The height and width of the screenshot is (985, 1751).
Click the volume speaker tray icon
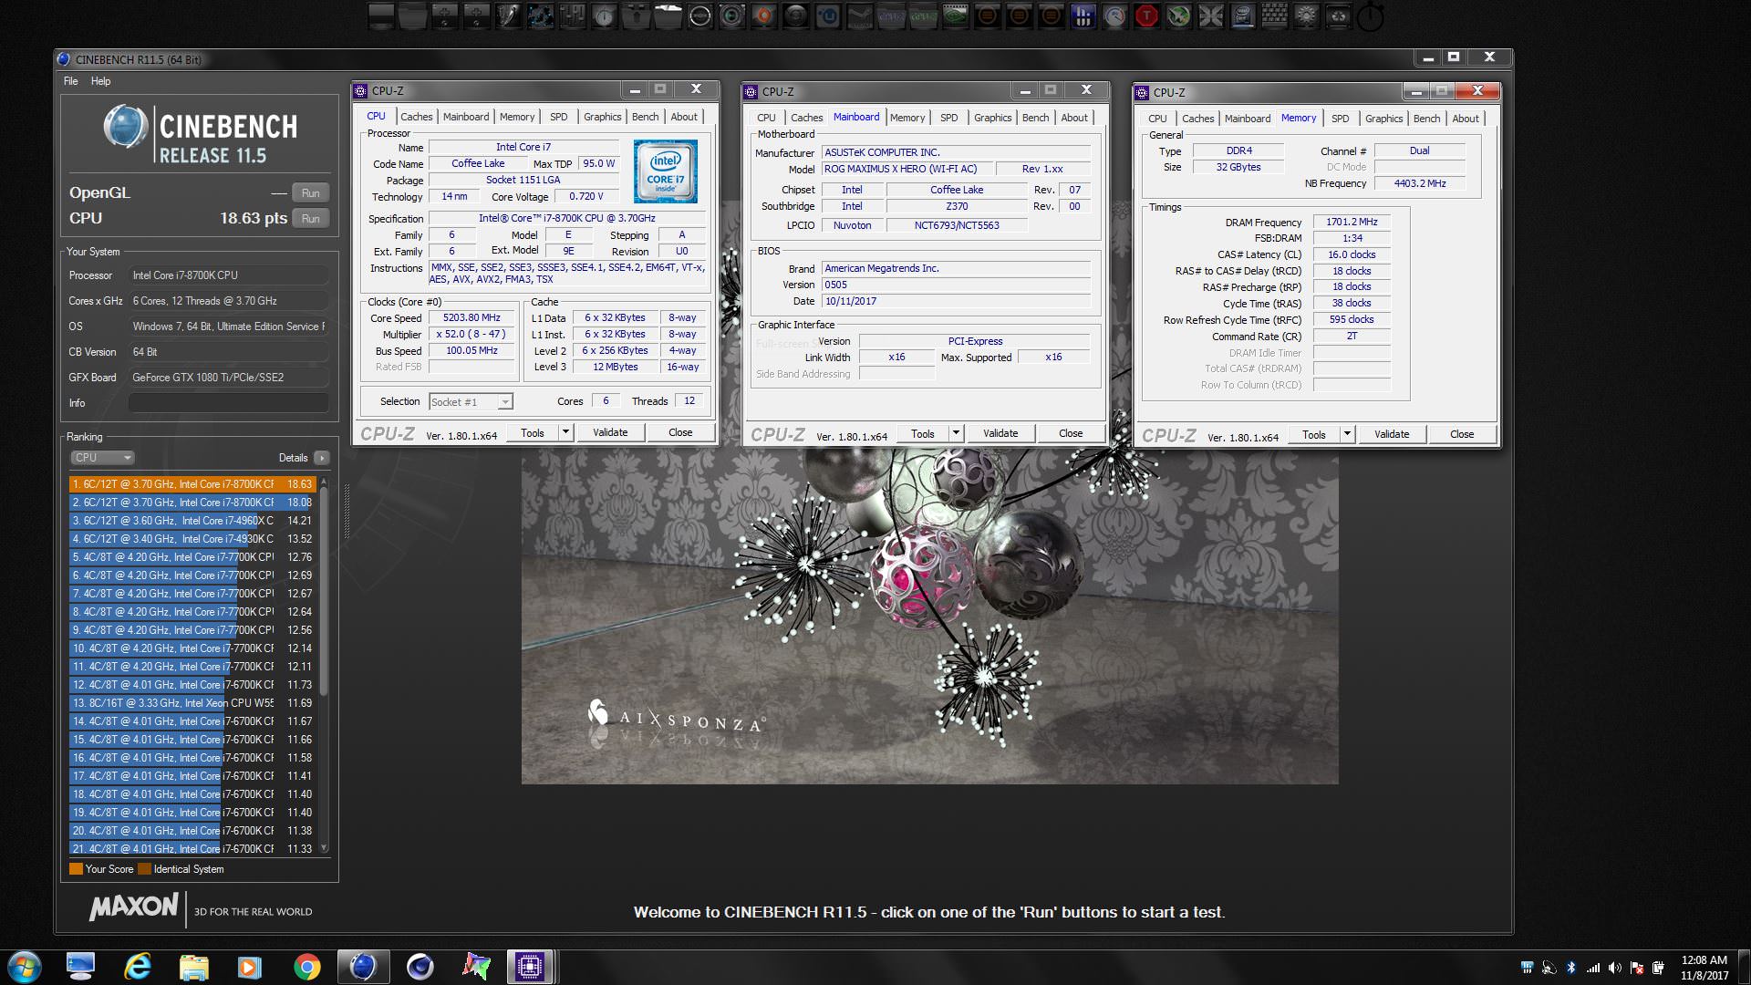point(1615,968)
